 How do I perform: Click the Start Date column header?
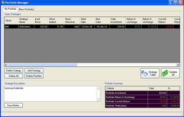tap(86, 20)
